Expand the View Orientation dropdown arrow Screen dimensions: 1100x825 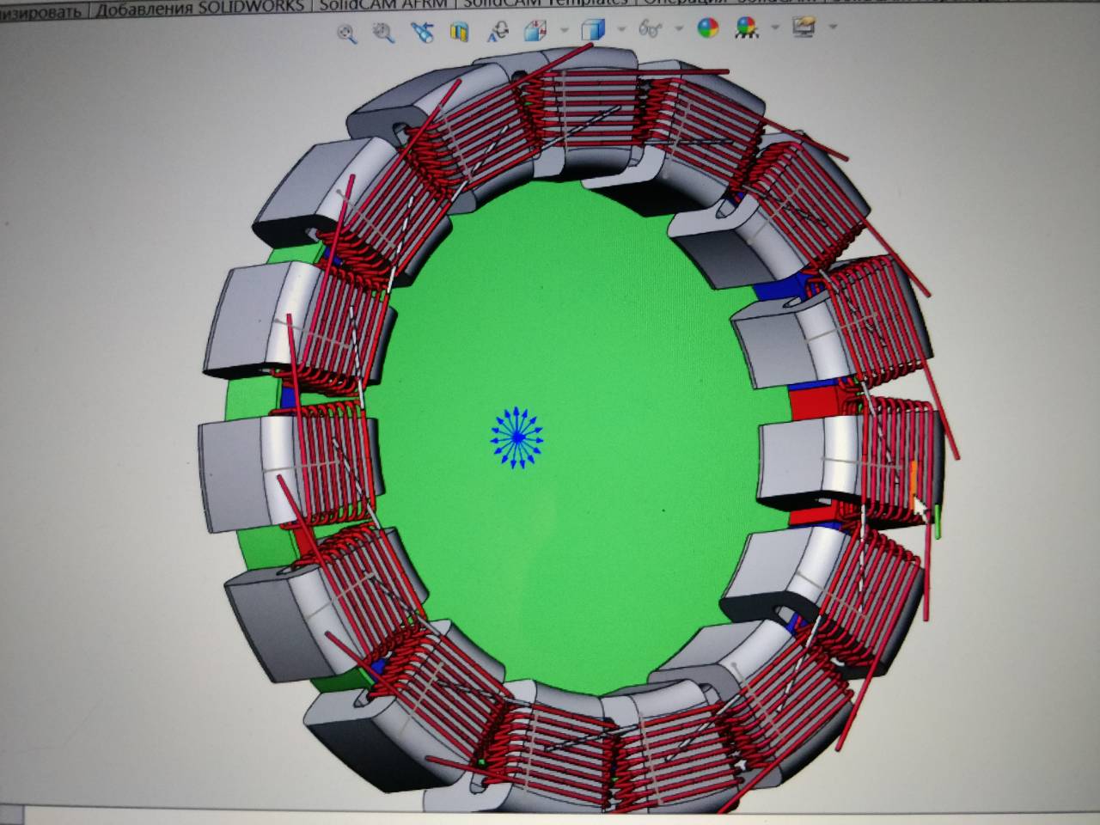pyautogui.click(x=564, y=30)
